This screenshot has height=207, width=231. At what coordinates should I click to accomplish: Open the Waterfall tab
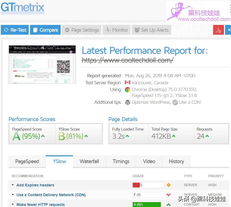pyautogui.click(x=89, y=161)
